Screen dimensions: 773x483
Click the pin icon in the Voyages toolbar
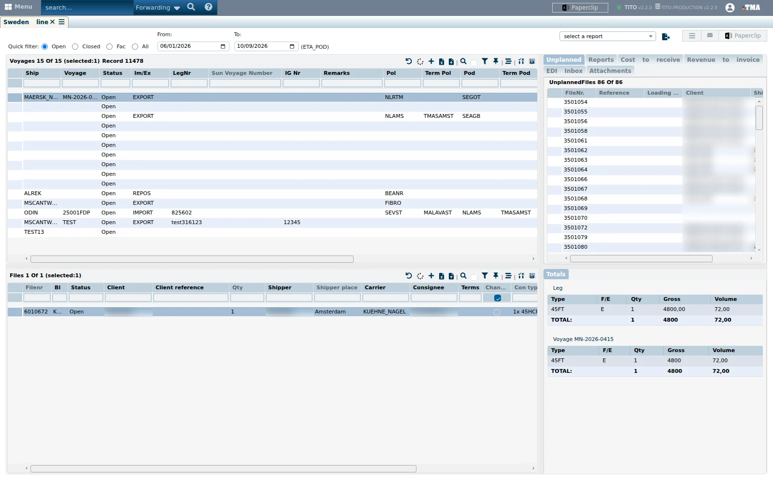tap(496, 61)
